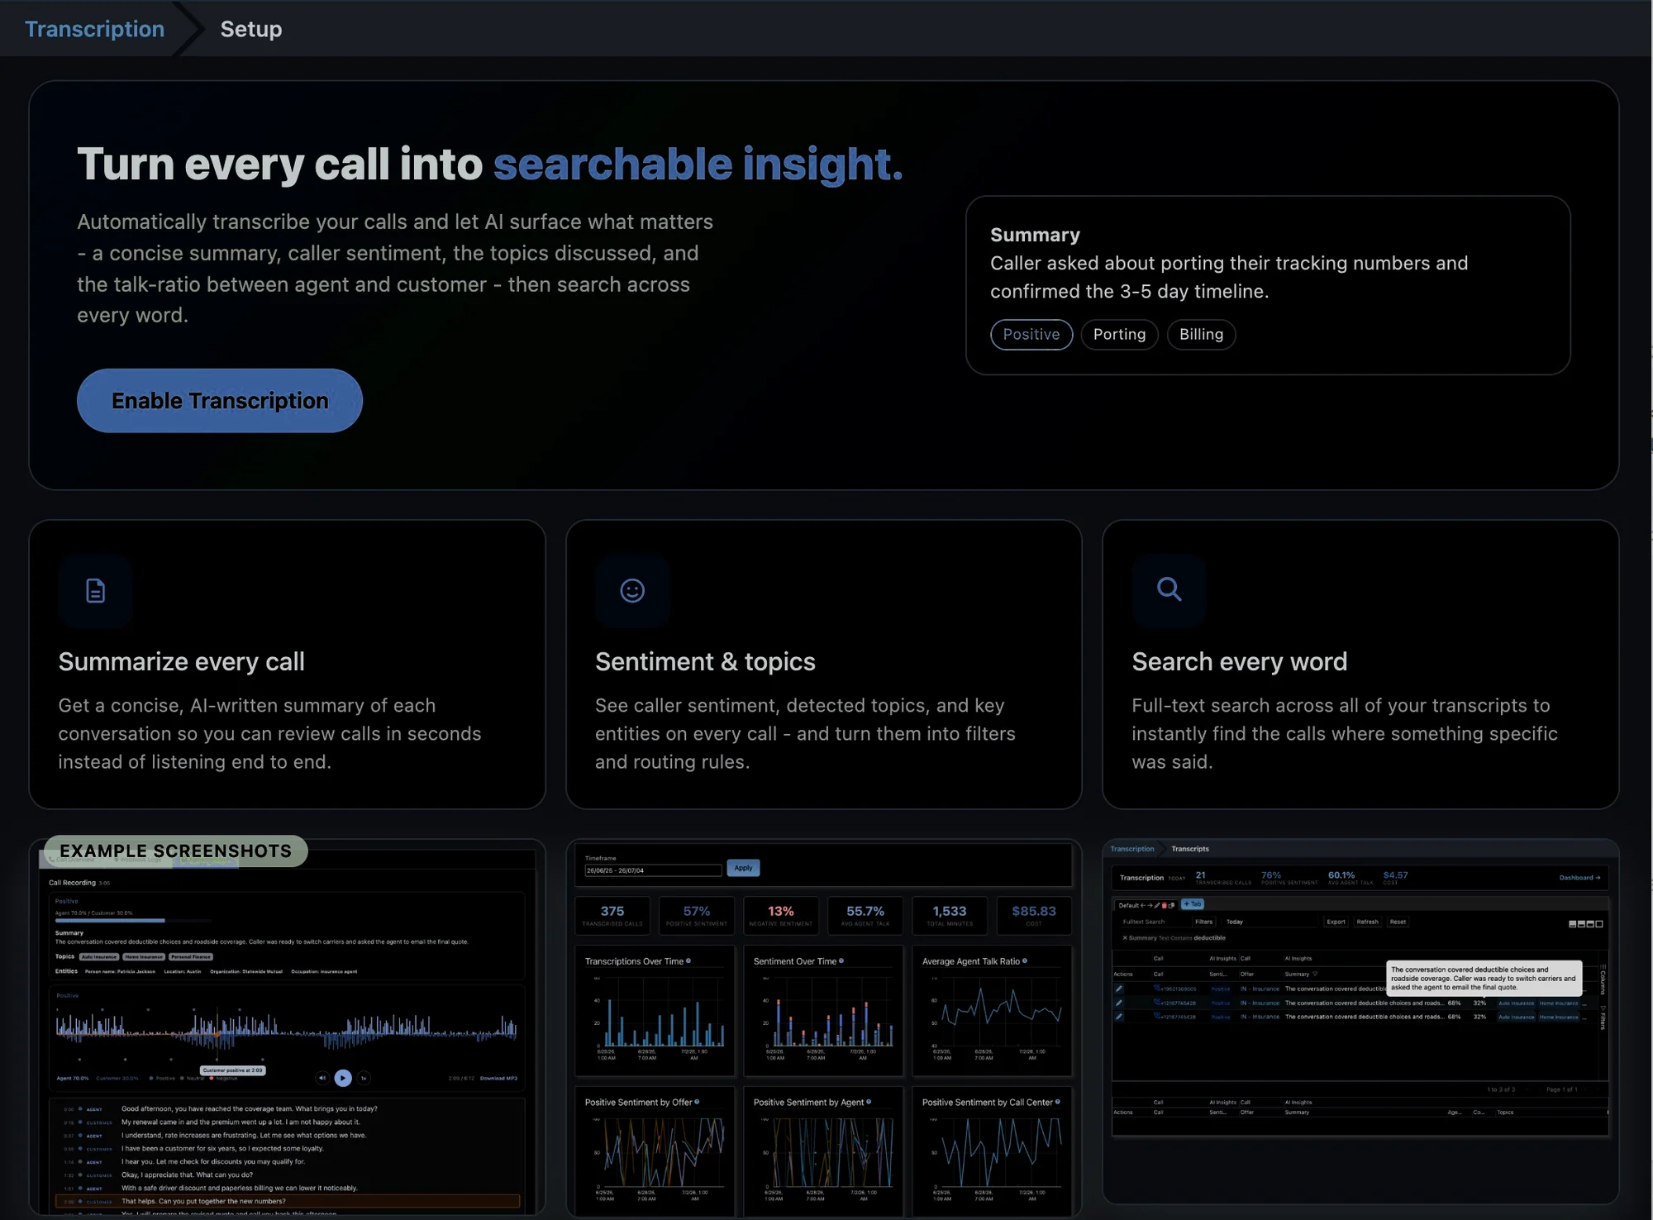Click the Enable Transcription button

tap(220, 401)
